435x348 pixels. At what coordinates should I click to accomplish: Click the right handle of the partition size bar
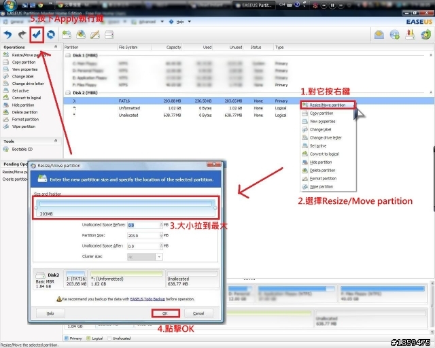coord(215,208)
